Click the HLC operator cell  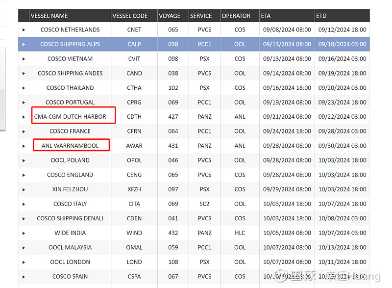(x=240, y=233)
